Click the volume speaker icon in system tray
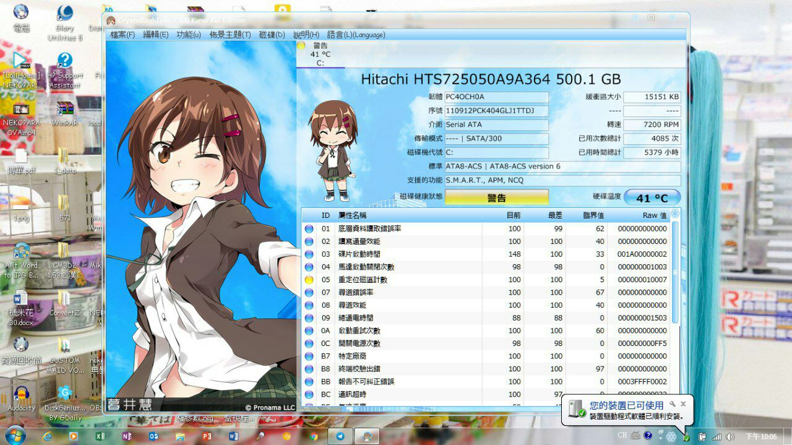The image size is (792, 445). click(x=730, y=436)
